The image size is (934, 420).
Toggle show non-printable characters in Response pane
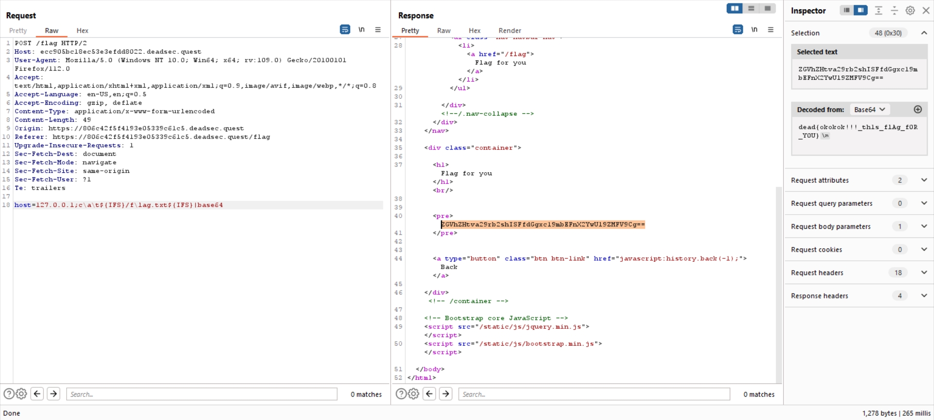tap(754, 30)
